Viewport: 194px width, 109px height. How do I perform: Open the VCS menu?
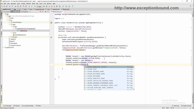[45, 4]
